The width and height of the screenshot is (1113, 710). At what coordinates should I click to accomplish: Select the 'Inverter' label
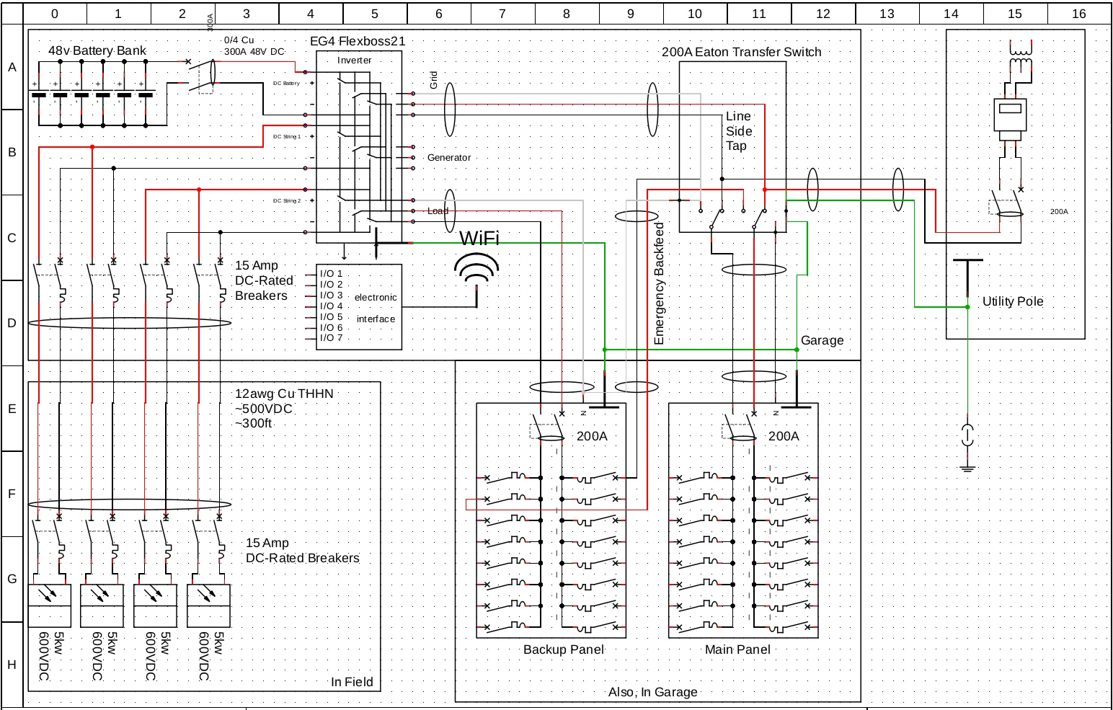pos(355,61)
